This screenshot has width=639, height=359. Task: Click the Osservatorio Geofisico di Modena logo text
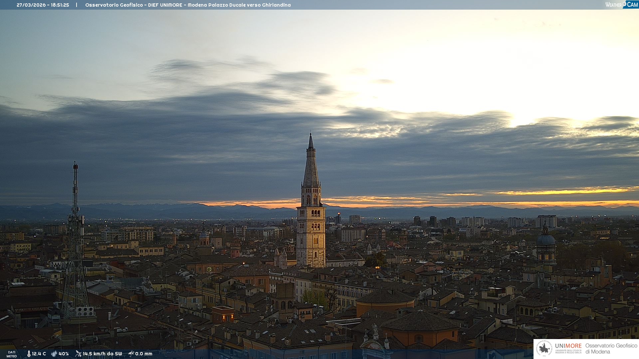611,348
